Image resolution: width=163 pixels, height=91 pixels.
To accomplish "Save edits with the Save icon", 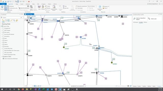I will pyautogui.click(x=39, y=8).
